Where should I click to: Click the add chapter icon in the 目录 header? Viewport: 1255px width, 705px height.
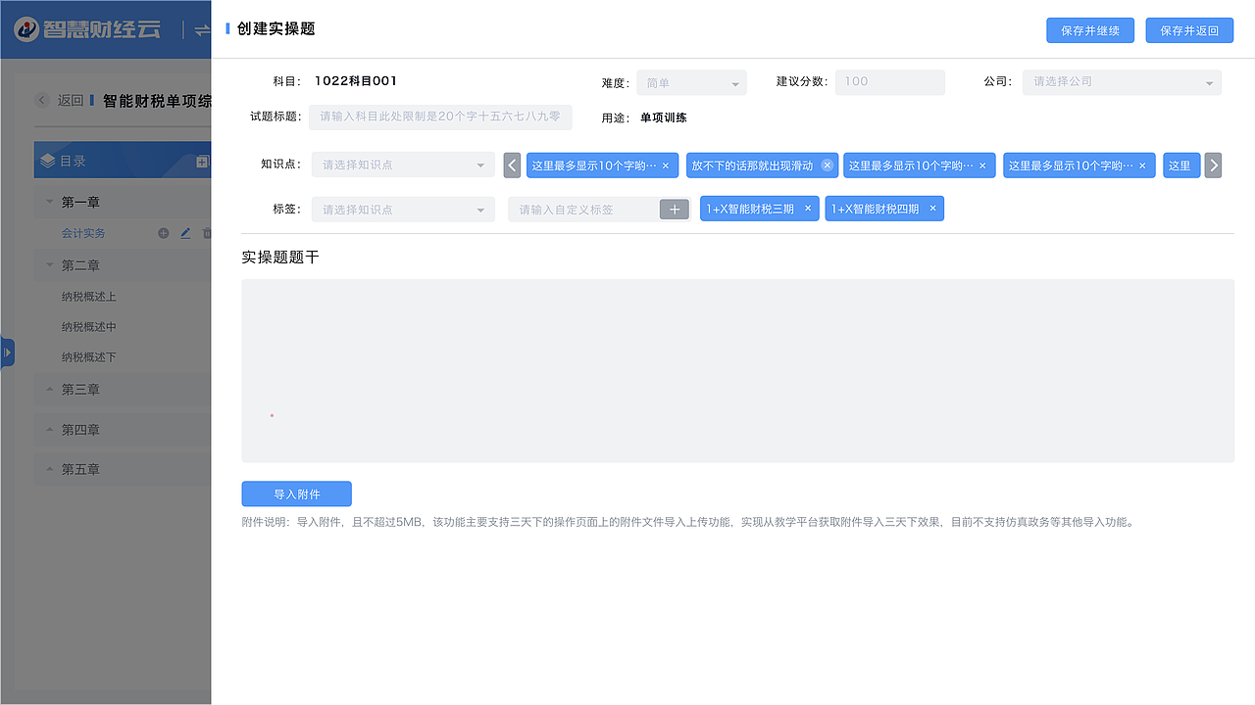(x=201, y=162)
